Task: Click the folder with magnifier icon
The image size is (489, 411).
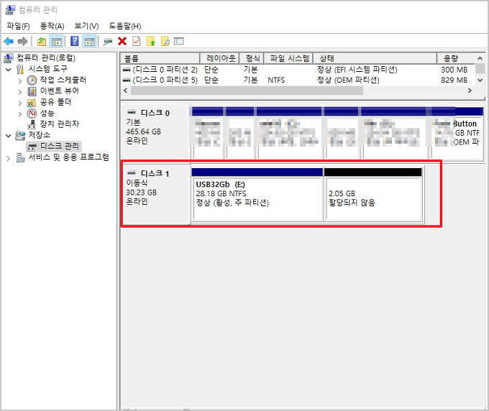Action: (x=165, y=42)
